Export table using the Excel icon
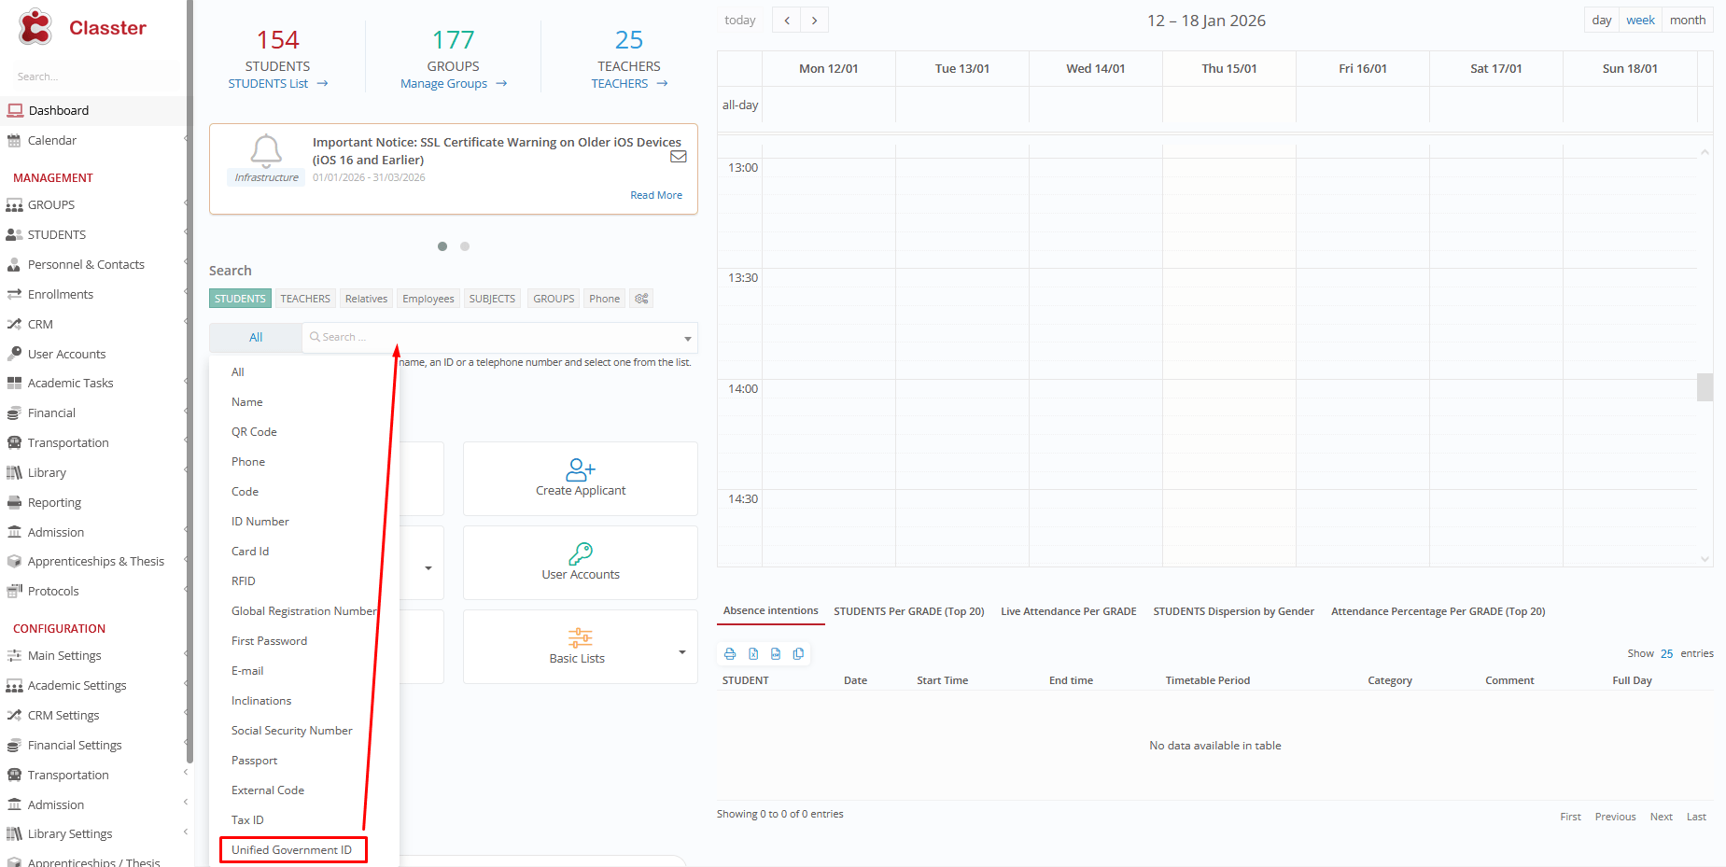1726x867 pixels. [753, 654]
